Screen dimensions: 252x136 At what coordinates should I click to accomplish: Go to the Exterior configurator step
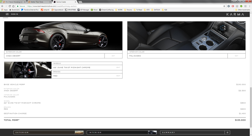(x=49, y=133)
